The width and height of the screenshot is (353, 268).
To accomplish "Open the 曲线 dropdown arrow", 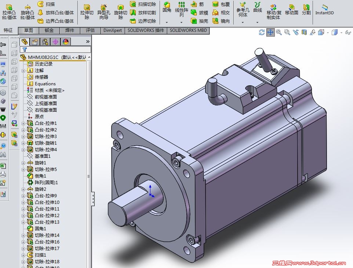I will (257, 22).
